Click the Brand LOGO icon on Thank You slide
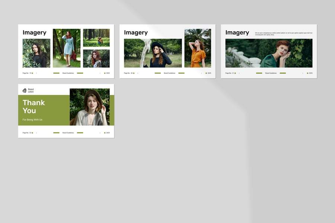This screenshot has width=335, height=223. point(25,90)
